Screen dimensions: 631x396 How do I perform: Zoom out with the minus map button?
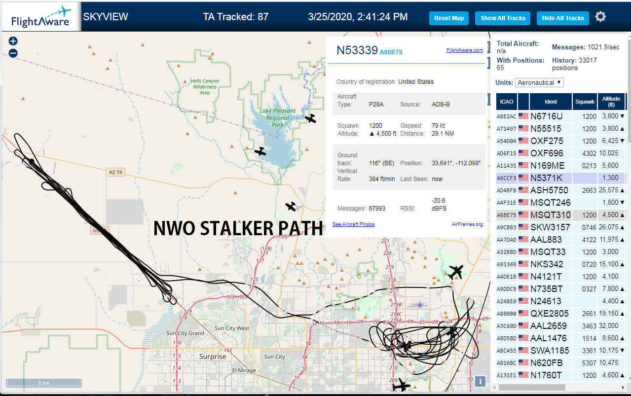click(x=13, y=53)
